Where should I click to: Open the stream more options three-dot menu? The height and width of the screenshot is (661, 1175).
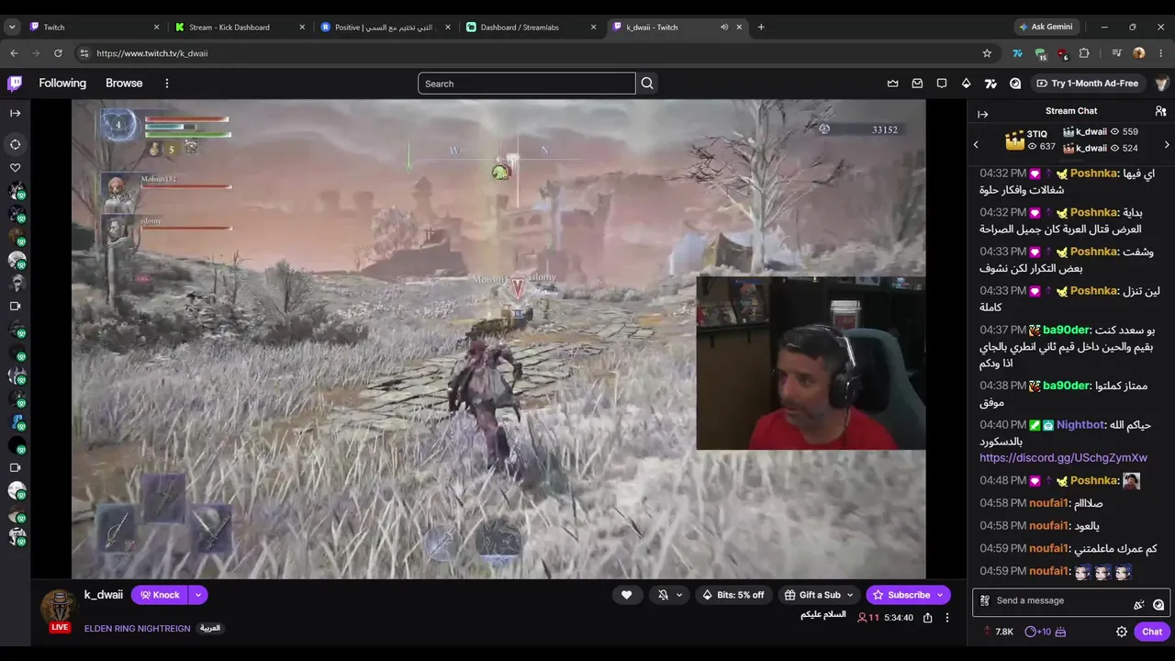[x=947, y=618]
